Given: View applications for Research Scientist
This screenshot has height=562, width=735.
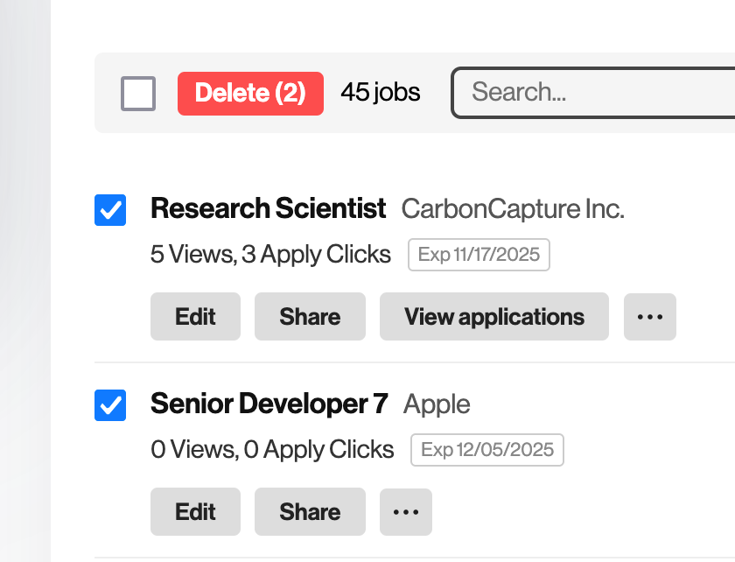Looking at the screenshot, I should (493, 317).
